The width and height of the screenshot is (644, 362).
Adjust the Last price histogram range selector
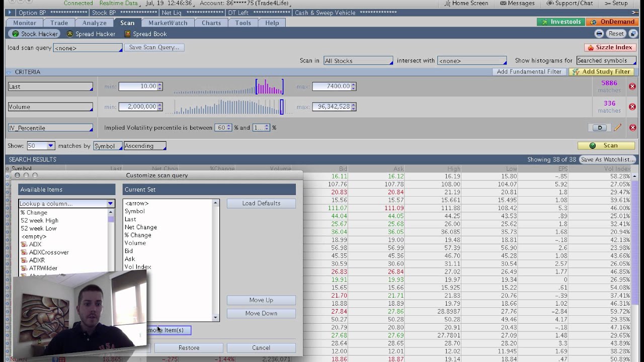(x=269, y=86)
